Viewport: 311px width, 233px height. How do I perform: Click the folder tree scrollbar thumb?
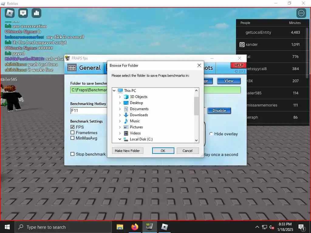[197, 106]
